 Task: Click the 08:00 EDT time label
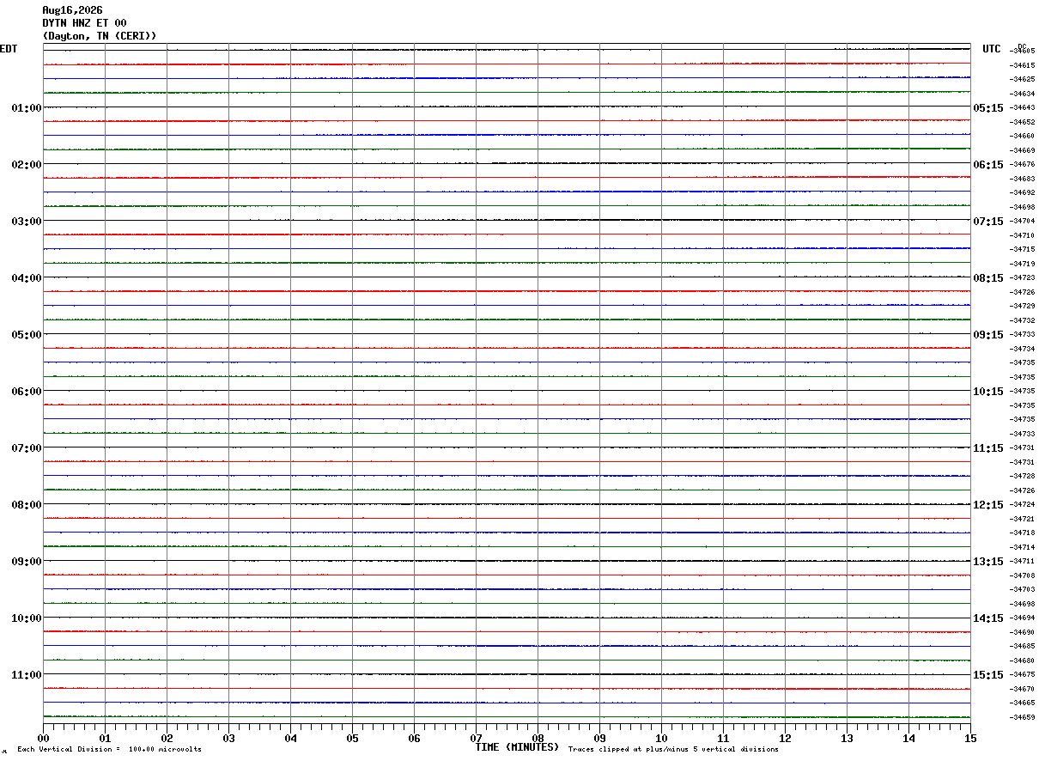click(27, 505)
